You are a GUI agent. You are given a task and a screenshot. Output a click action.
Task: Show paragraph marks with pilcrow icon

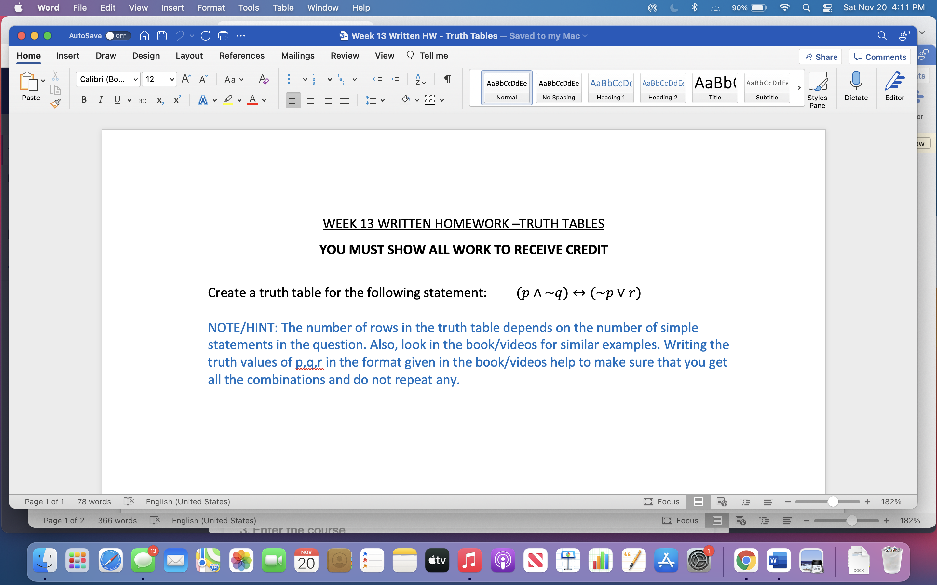click(x=447, y=79)
